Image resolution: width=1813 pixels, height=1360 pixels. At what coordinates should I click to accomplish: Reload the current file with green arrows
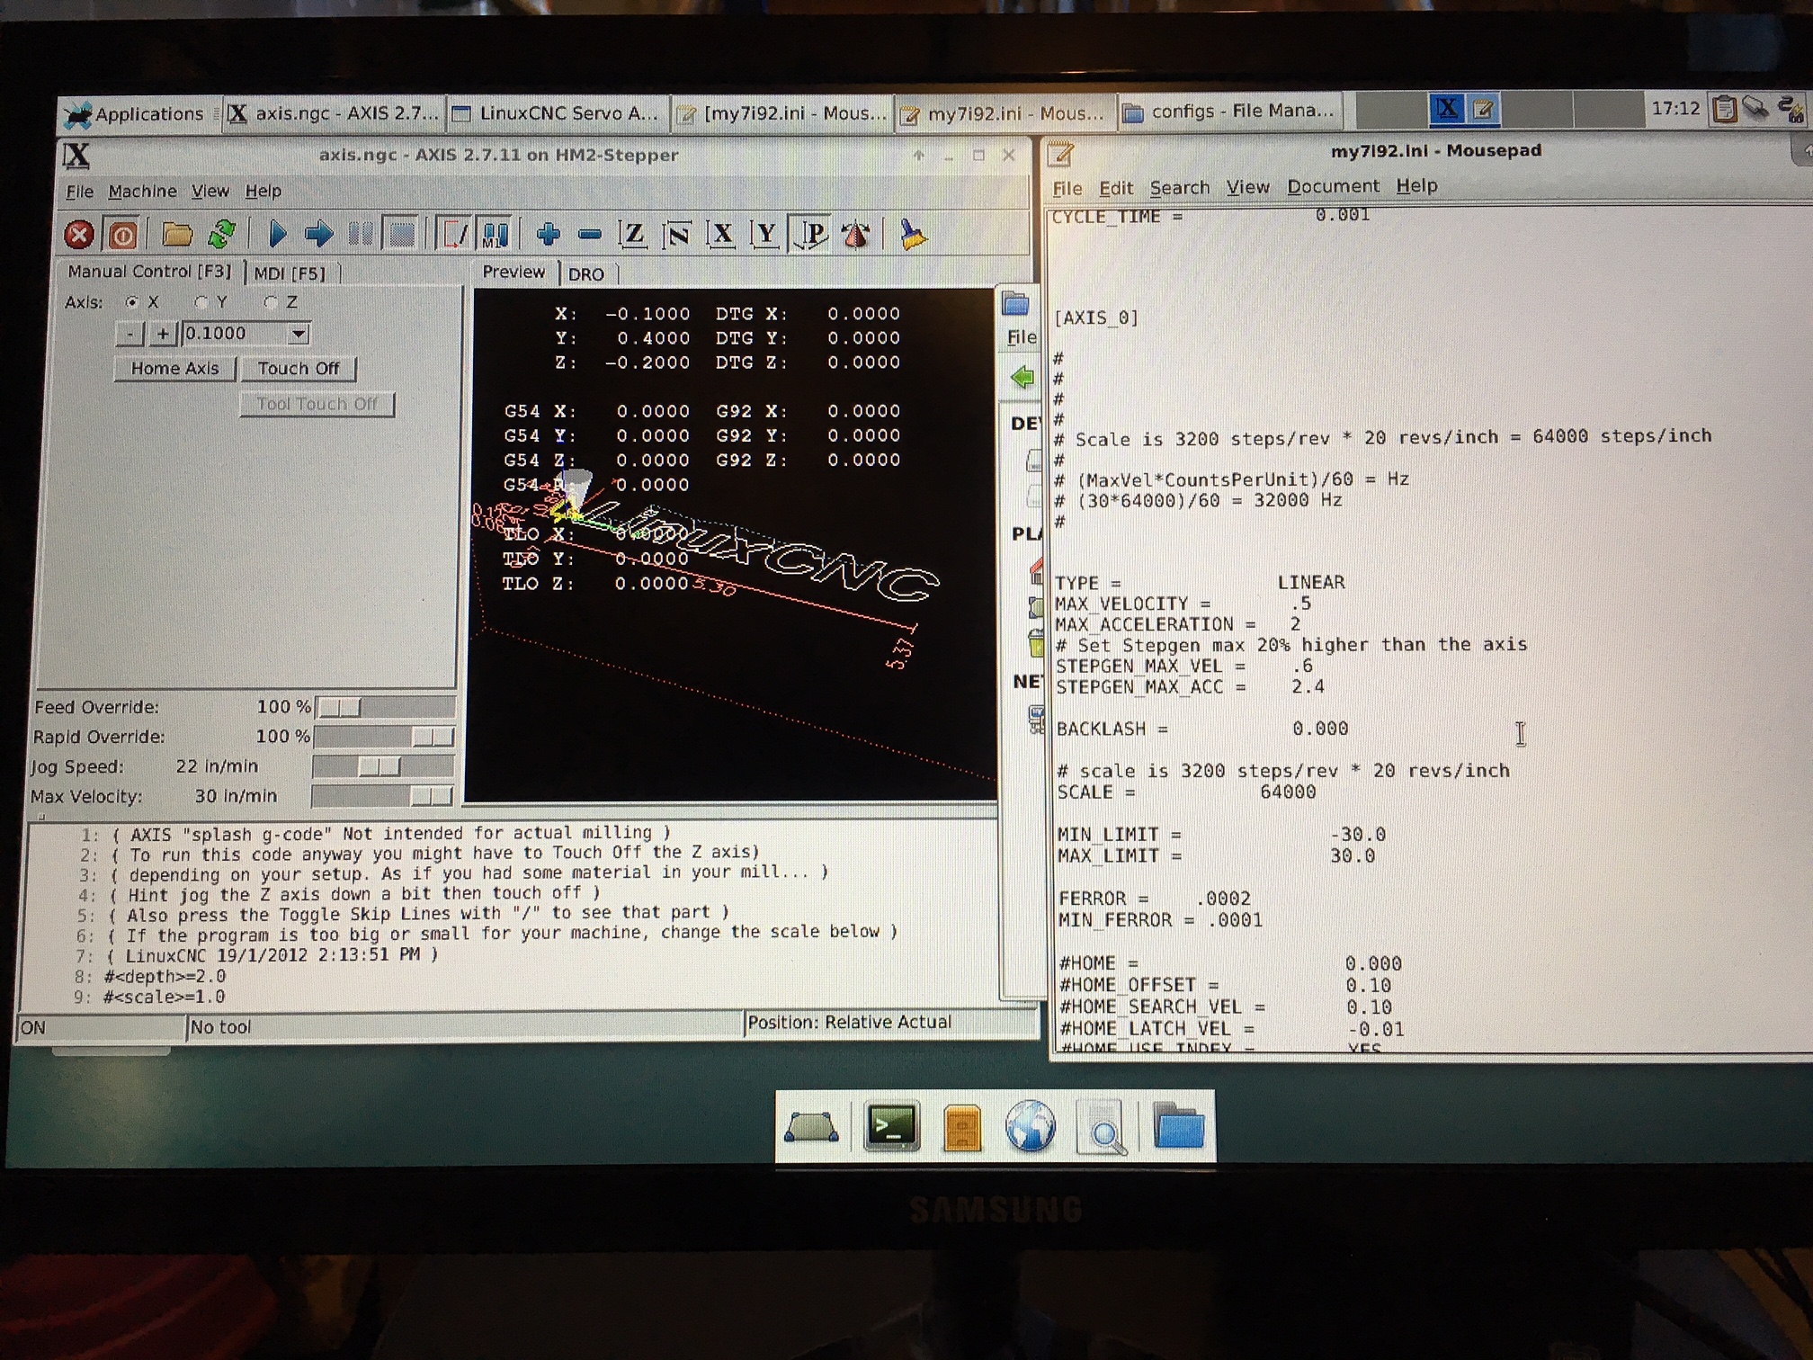click(221, 235)
